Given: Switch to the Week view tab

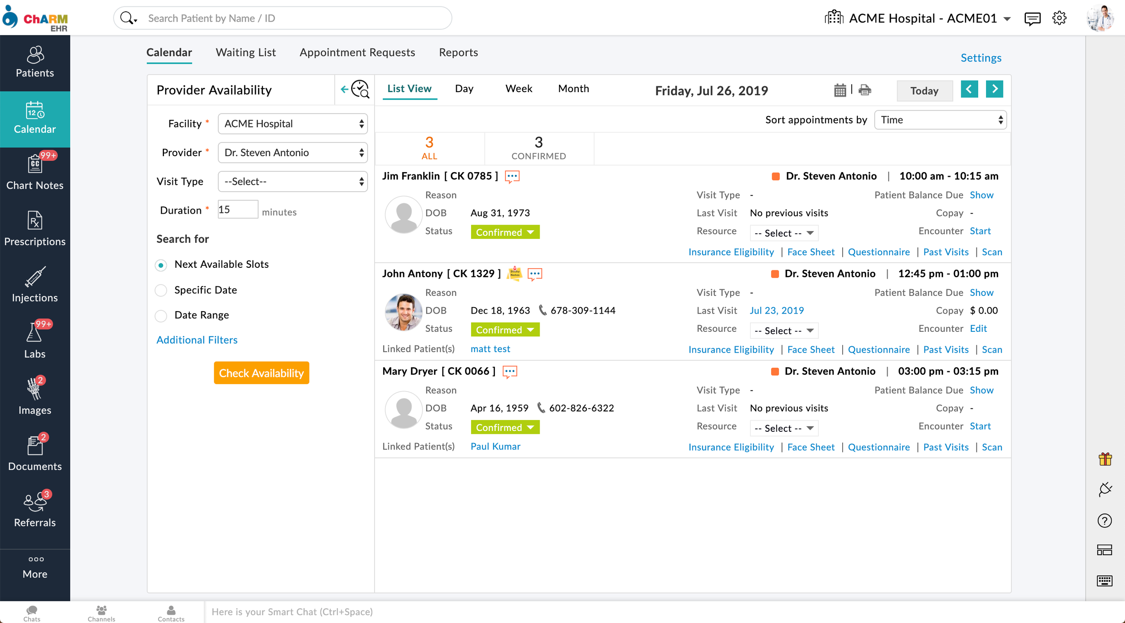Looking at the screenshot, I should coord(518,89).
